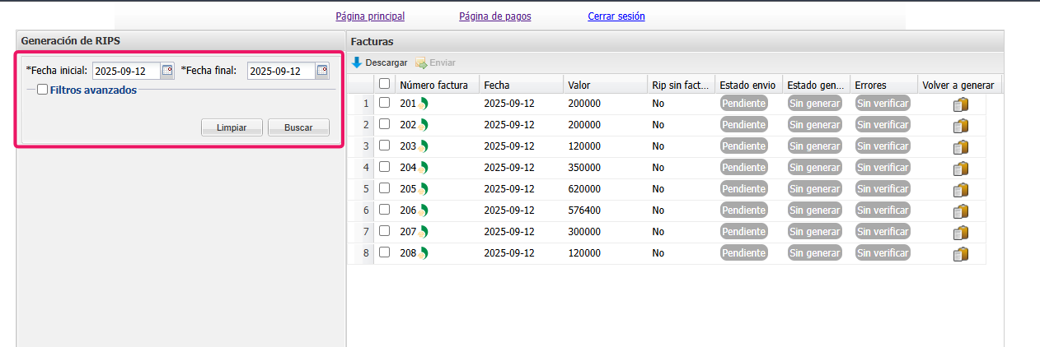Click the regenerate icon for invoice 201
The height and width of the screenshot is (347, 1040).
[x=960, y=104]
